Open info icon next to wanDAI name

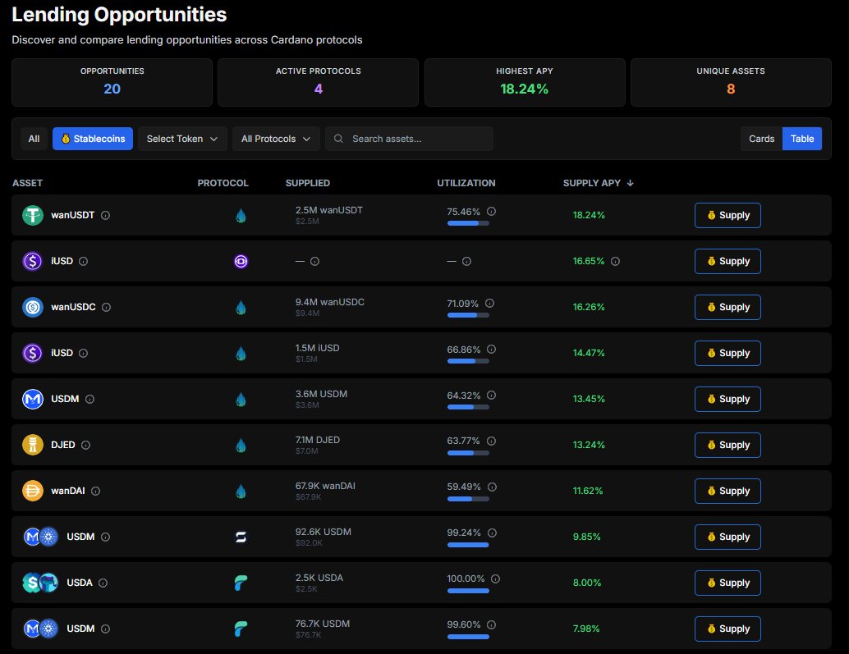95,492
